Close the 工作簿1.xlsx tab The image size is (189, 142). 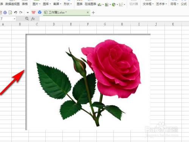(88, 12)
